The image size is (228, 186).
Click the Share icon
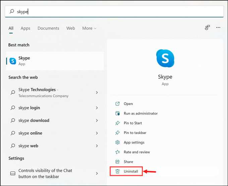[x=117, y=161]
